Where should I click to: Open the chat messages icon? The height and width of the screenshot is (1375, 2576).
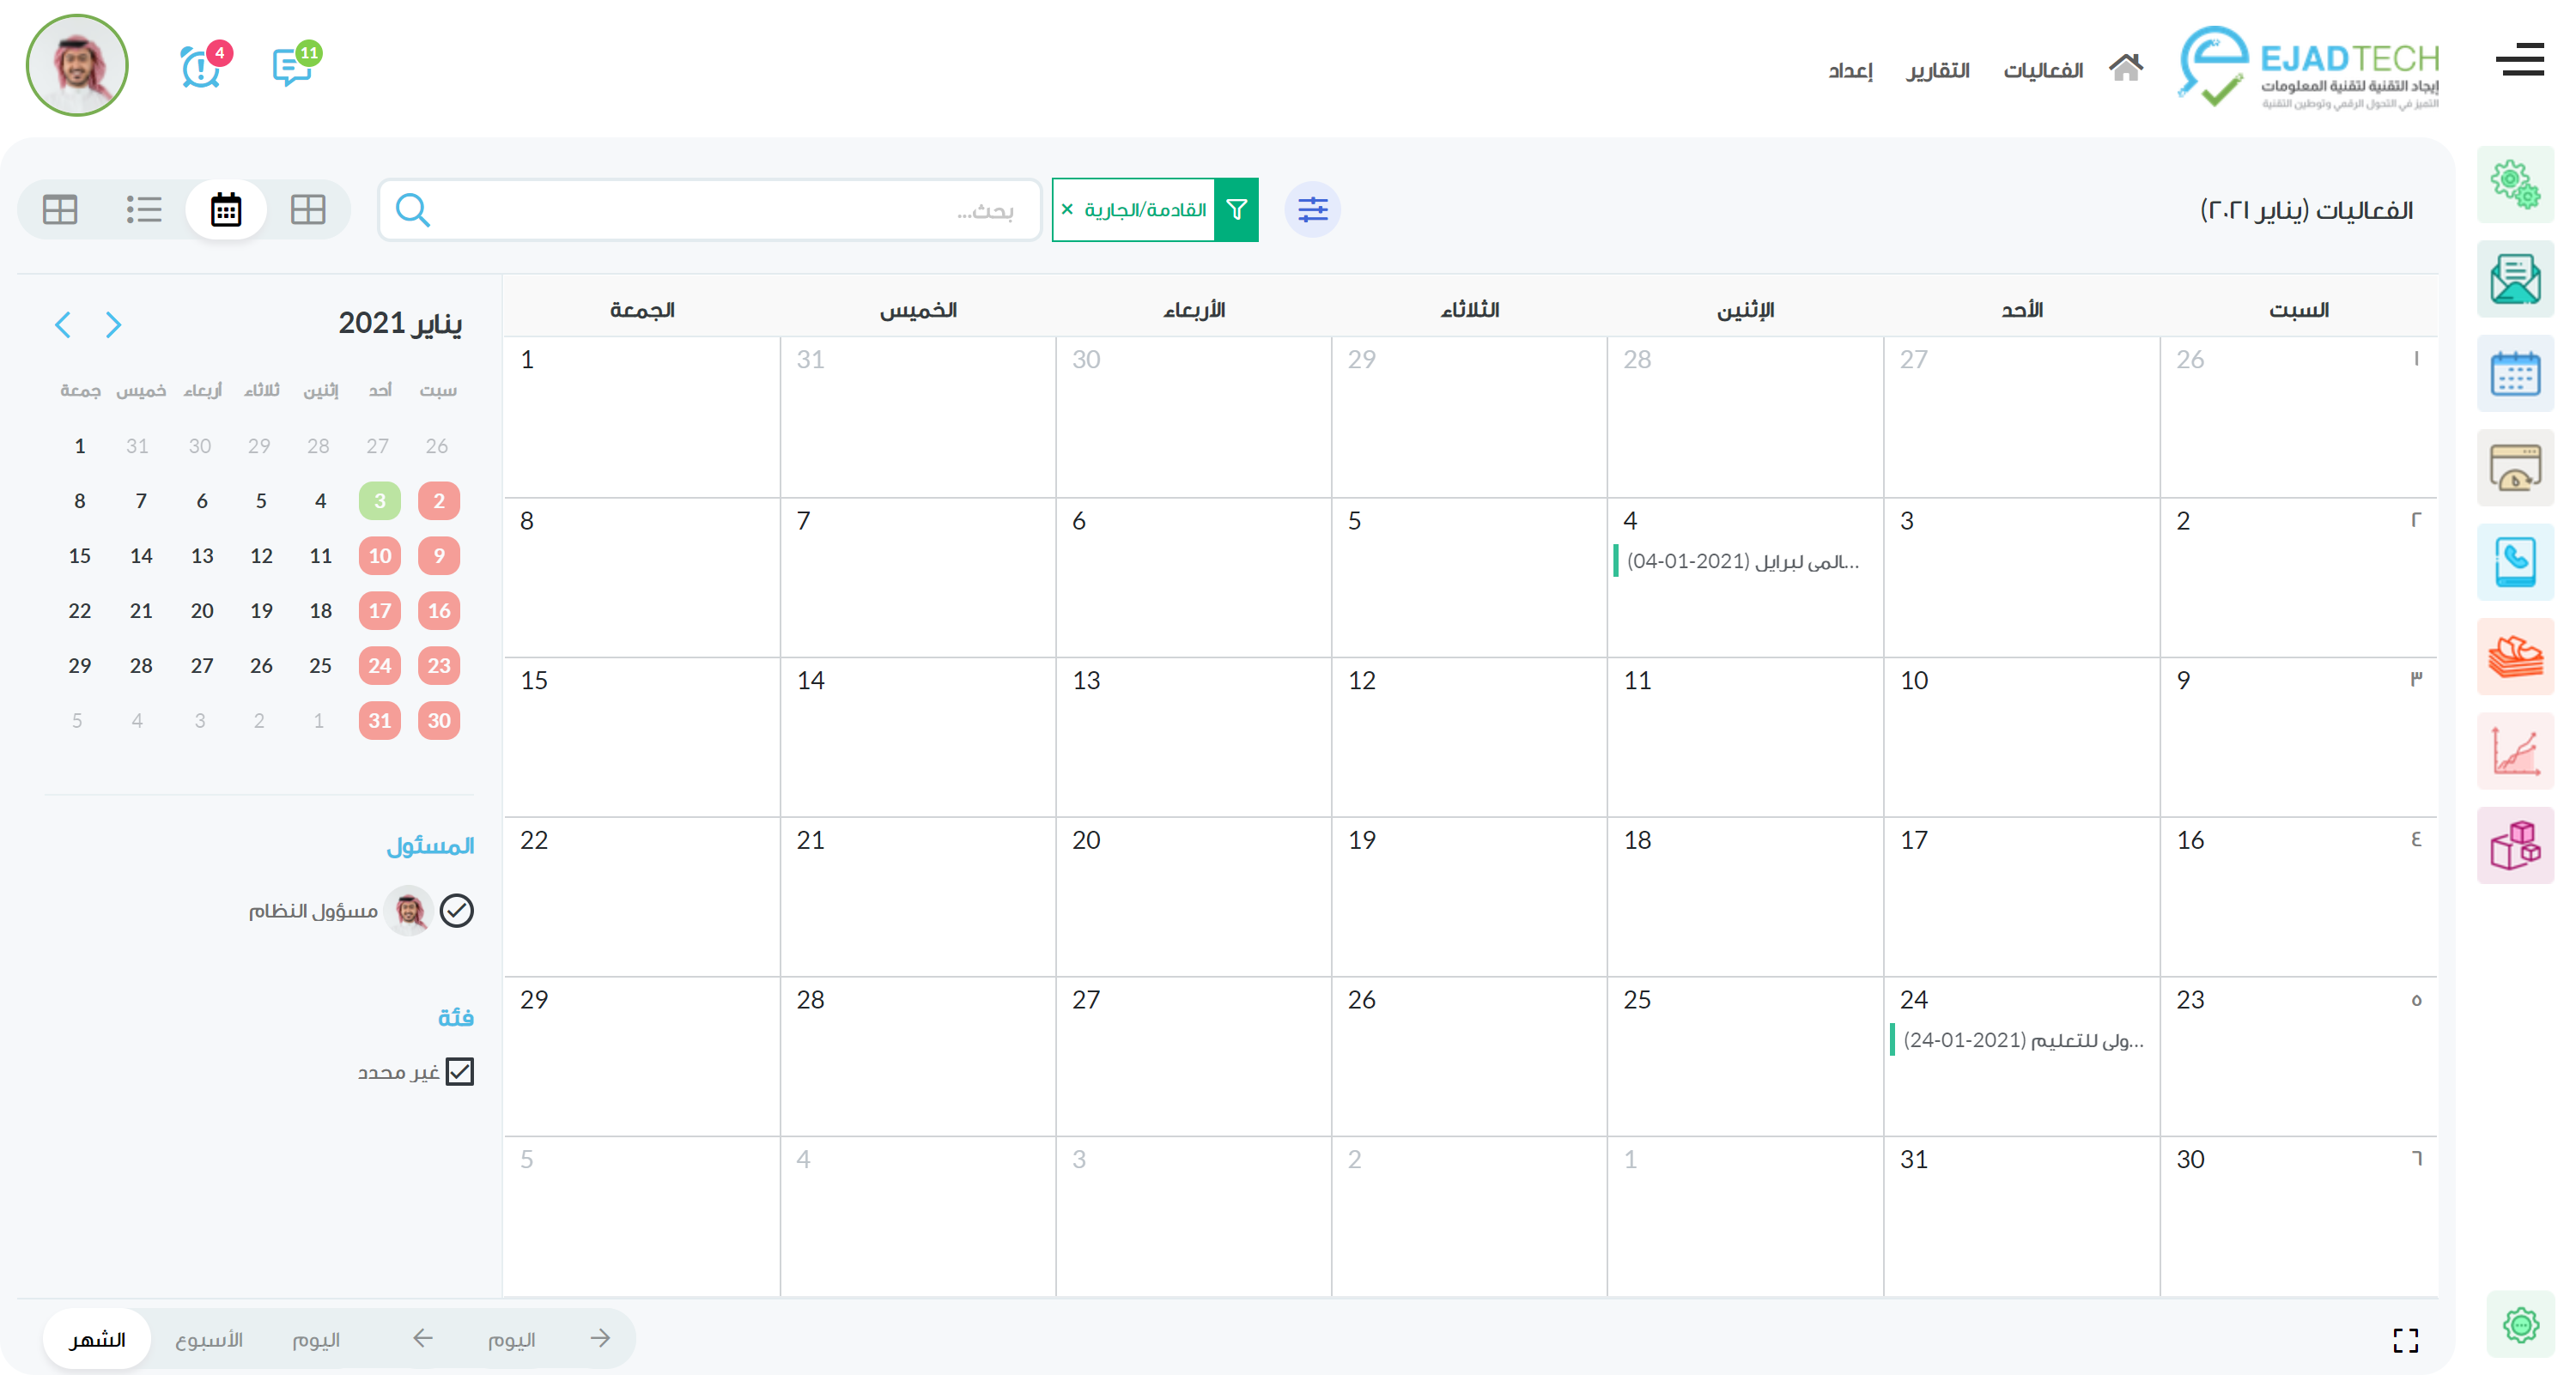pos(291,68)
